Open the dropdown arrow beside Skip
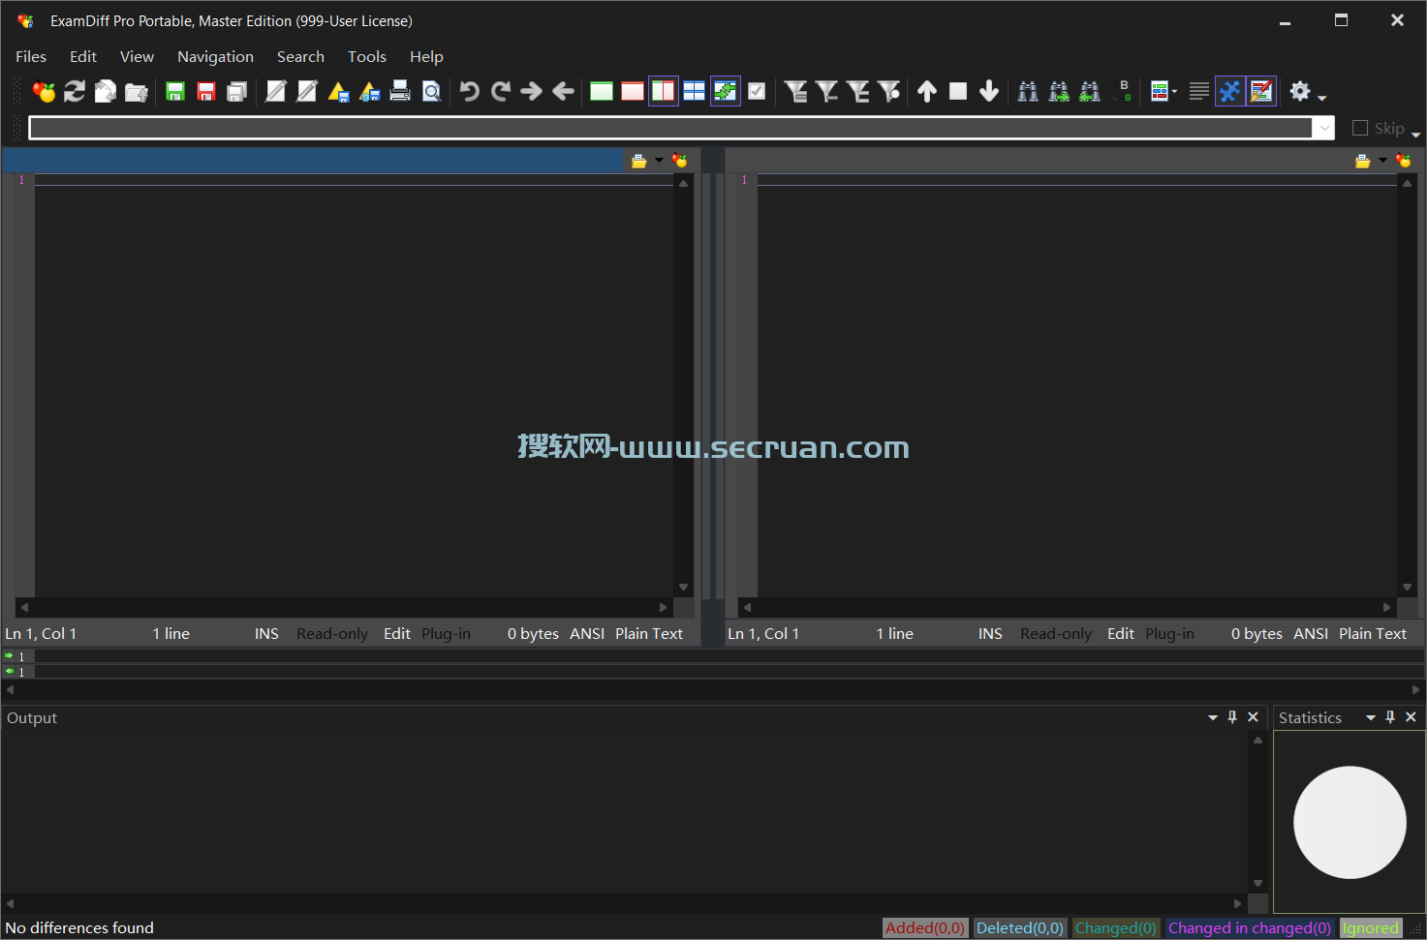Screen dimensions: 1427x940 [x=1416, y=135]
